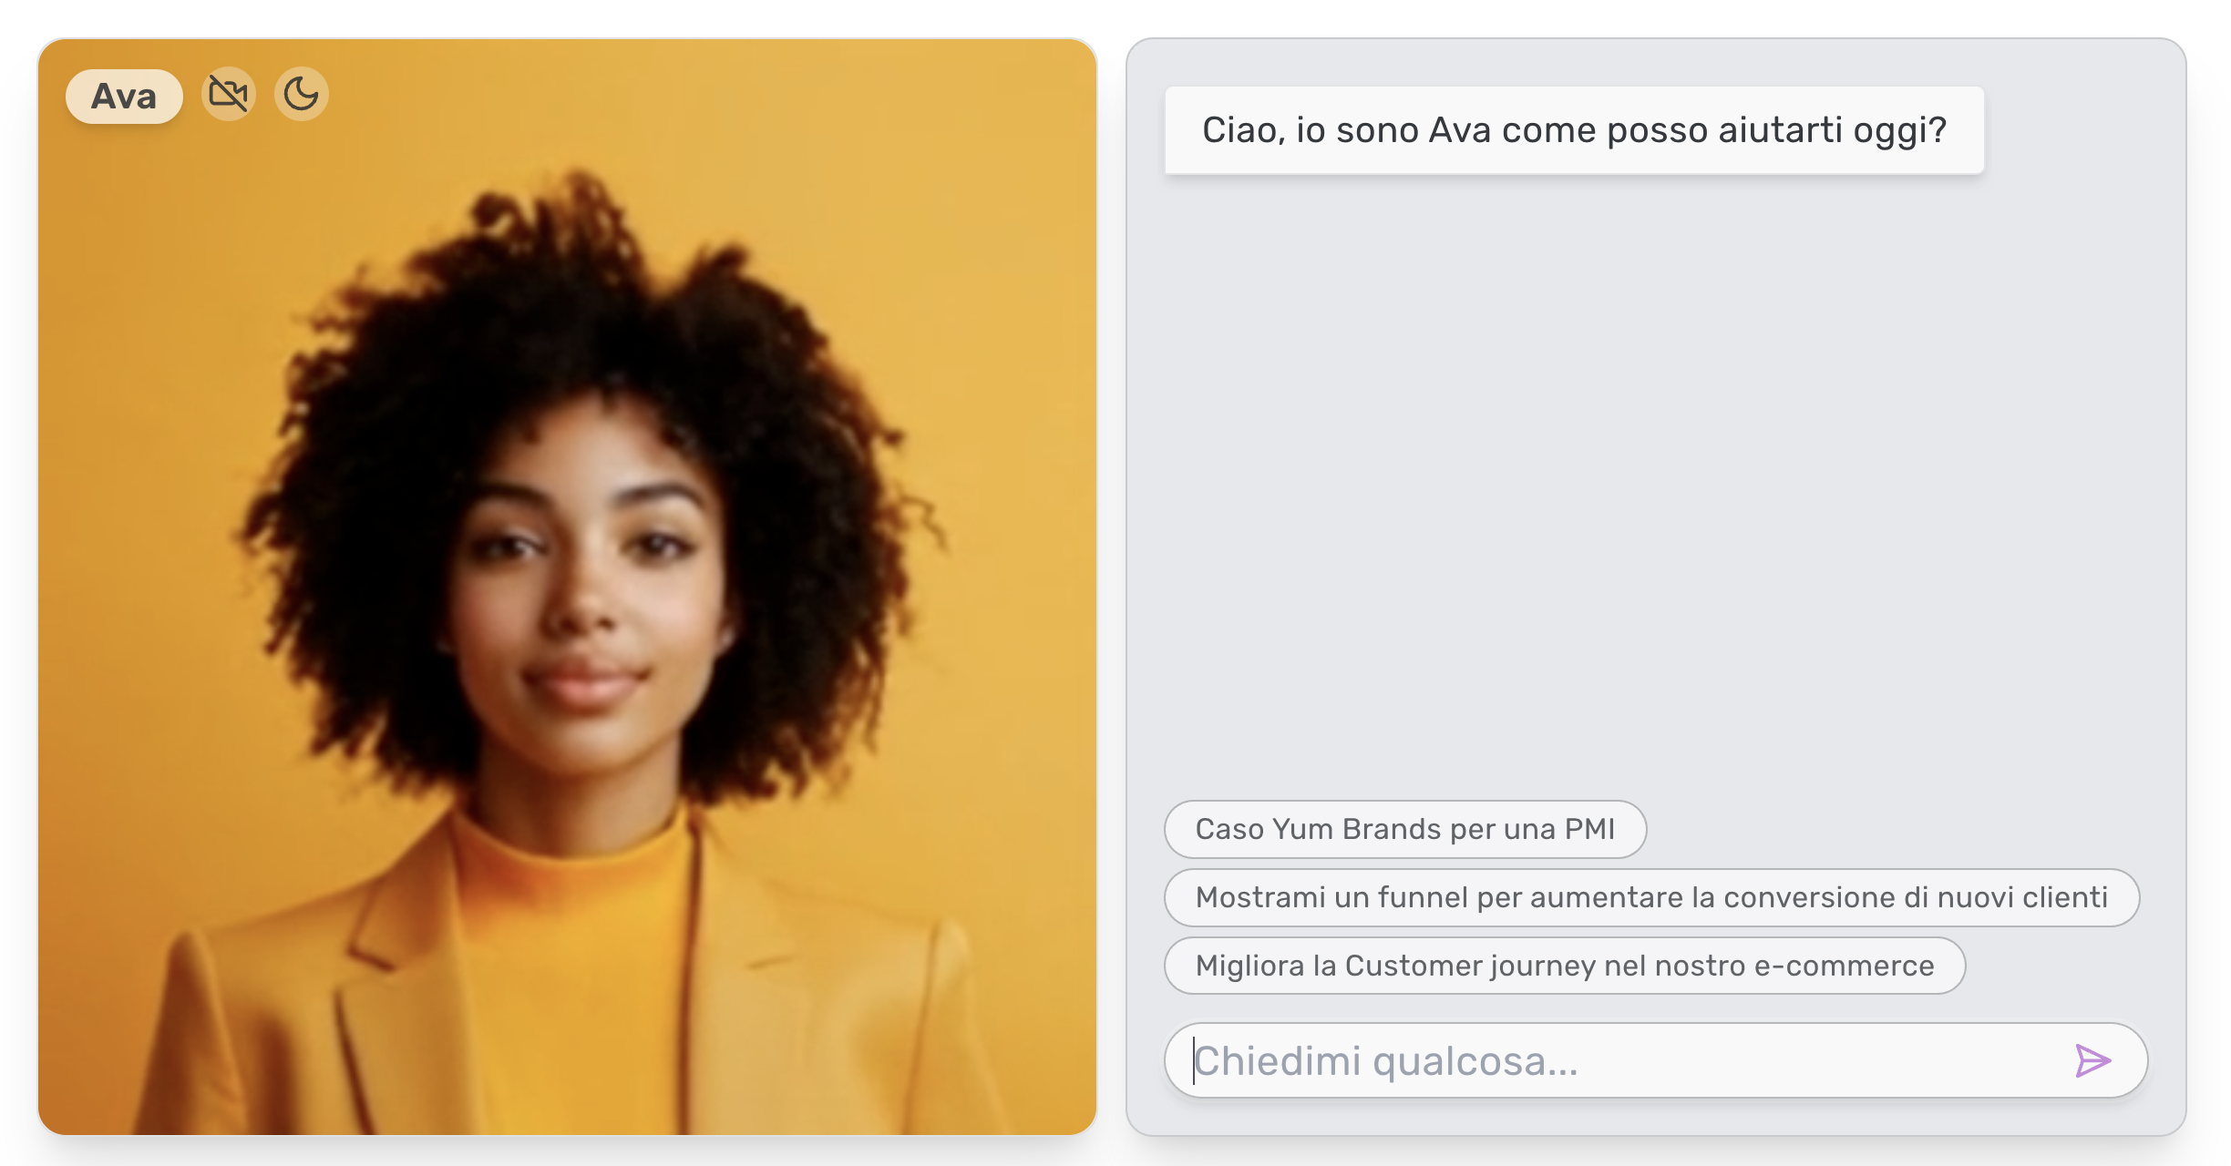The height and width of the screenshot is (1166, 2231).
Task: Select the assistant name label 'Ava'
Action: (x=124, y=96)
